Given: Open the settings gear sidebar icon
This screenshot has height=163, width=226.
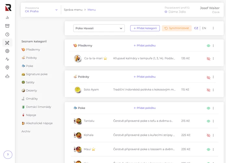Looking at the screenshot, I should click(7, 51).
